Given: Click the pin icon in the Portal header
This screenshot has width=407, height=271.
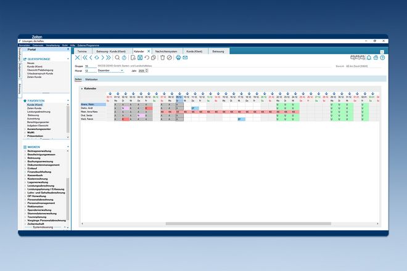Looking at the screenshot, I should (68, 49).
